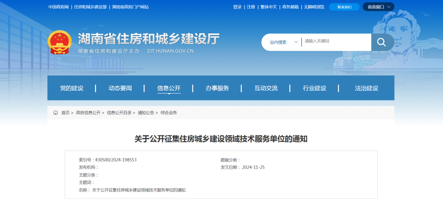Screen dimensions: 443x210
Task: Switch to 繁体中文
Action: [x=269, y=7]
